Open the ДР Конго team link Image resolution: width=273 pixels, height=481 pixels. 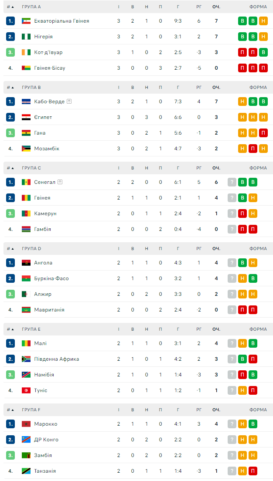(46, 440)
